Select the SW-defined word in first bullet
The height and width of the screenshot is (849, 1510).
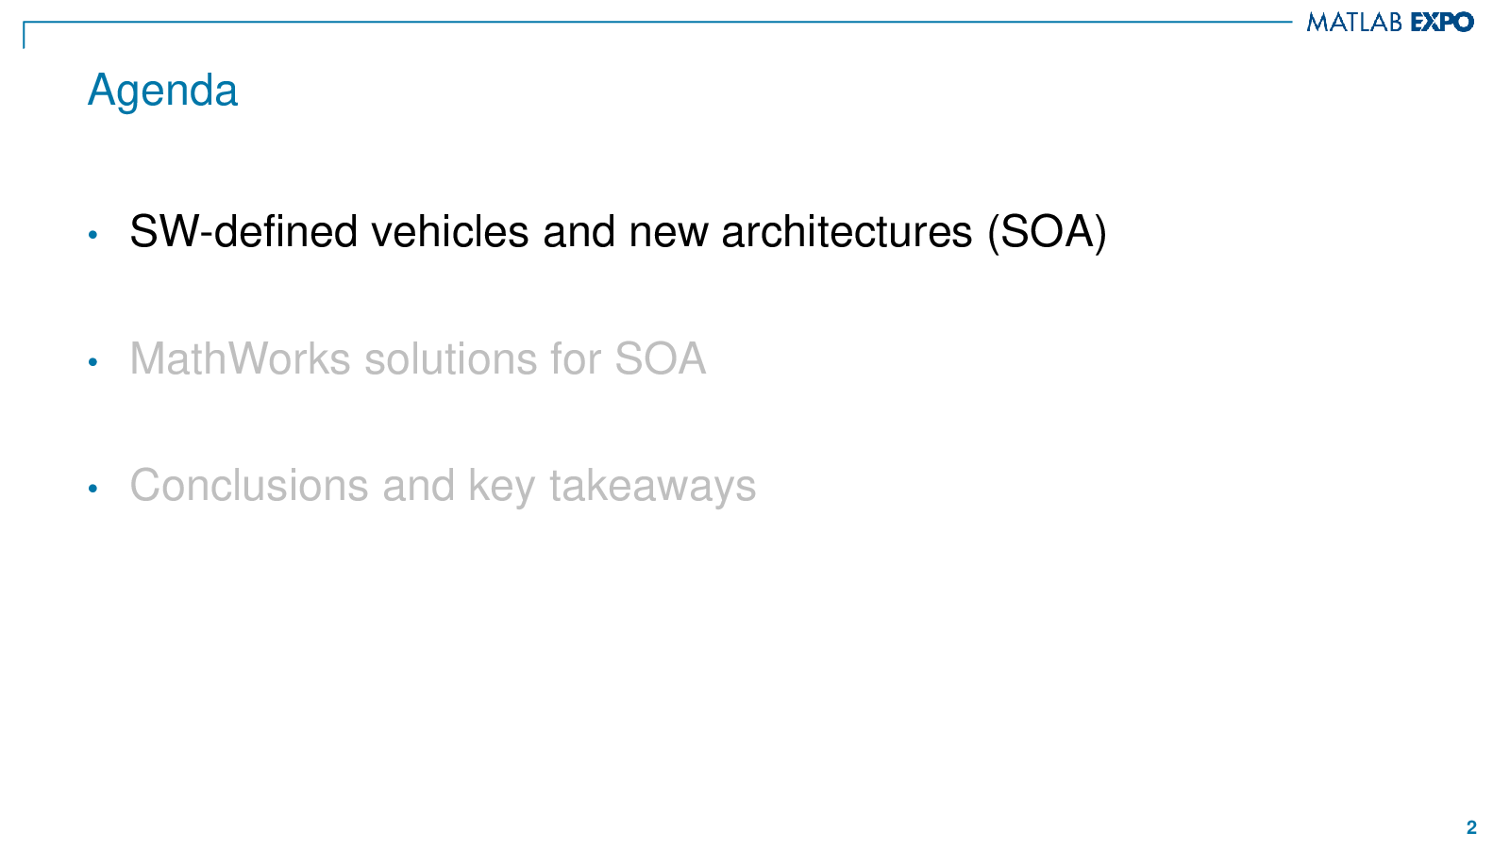click(243, 232)
